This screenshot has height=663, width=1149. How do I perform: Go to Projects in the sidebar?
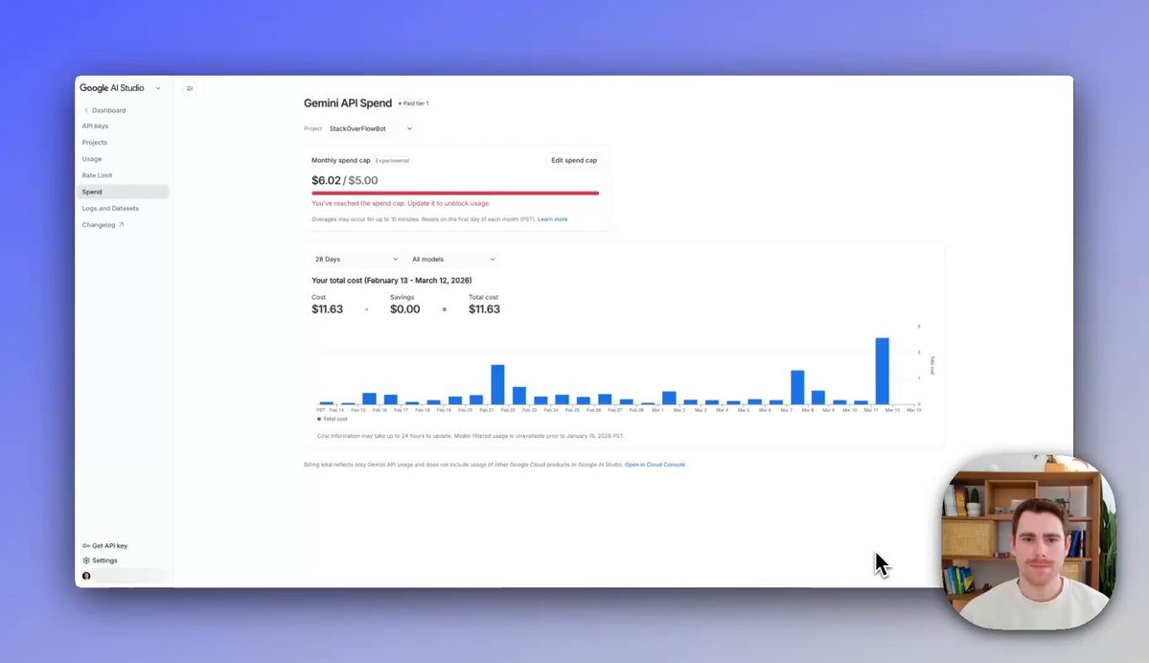click(x=95, y=143)
